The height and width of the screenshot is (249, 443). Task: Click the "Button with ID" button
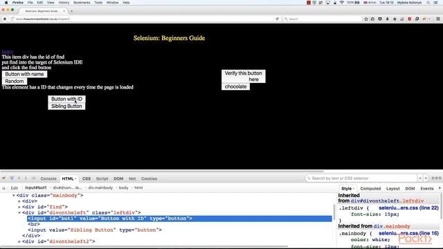(66, 99)
